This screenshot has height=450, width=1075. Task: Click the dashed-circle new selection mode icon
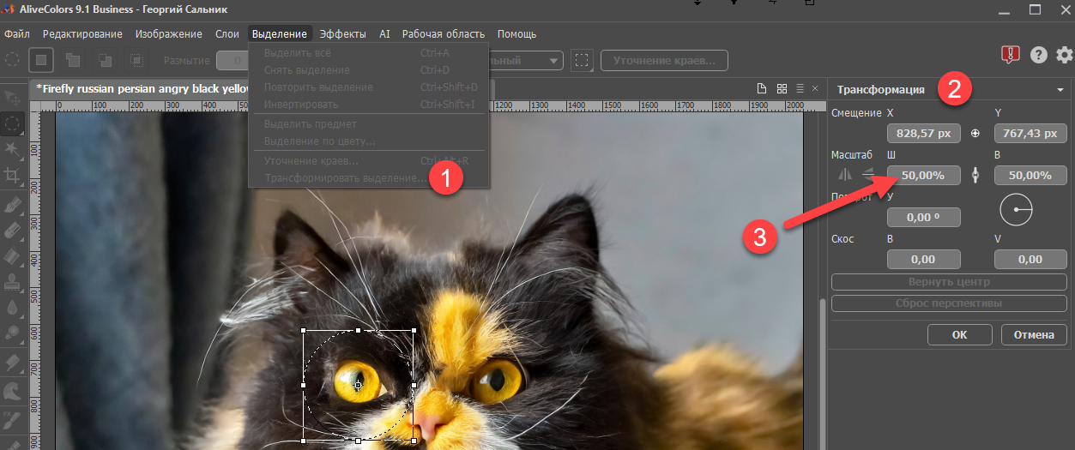13,60
